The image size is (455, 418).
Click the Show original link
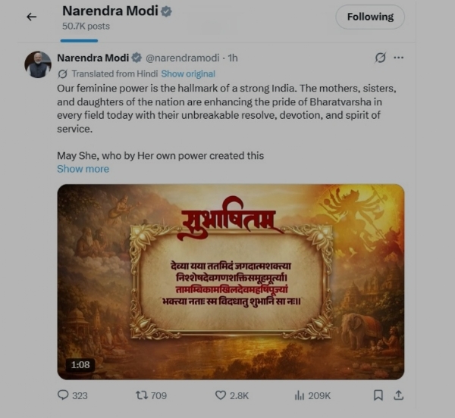pyautogui.click(x=188, y=74)
